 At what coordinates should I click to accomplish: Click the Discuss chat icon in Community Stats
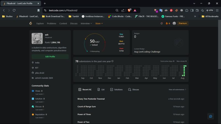pos(33,107)
